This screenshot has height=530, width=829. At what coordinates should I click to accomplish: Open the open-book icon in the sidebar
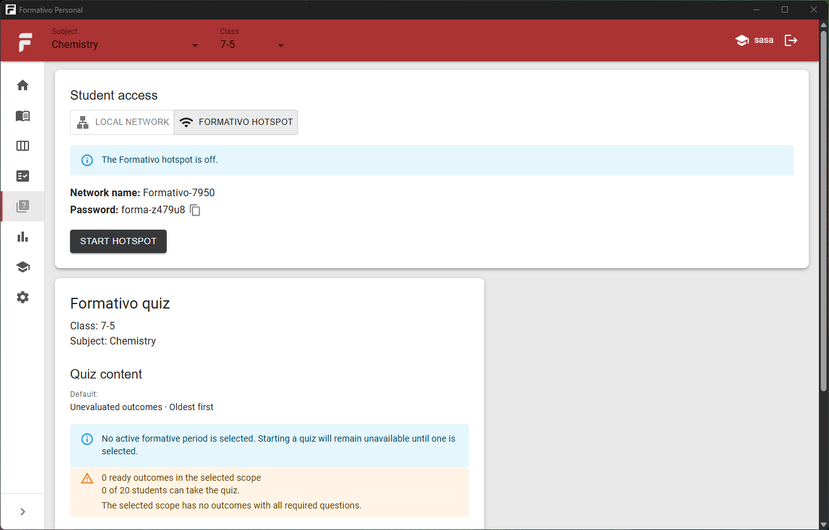pyautogui.click(x=23, y=115)
